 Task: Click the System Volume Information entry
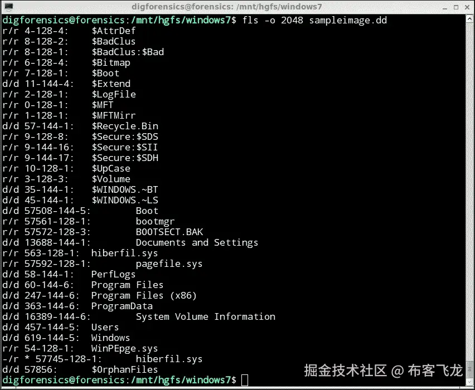(x=206, y=316)
